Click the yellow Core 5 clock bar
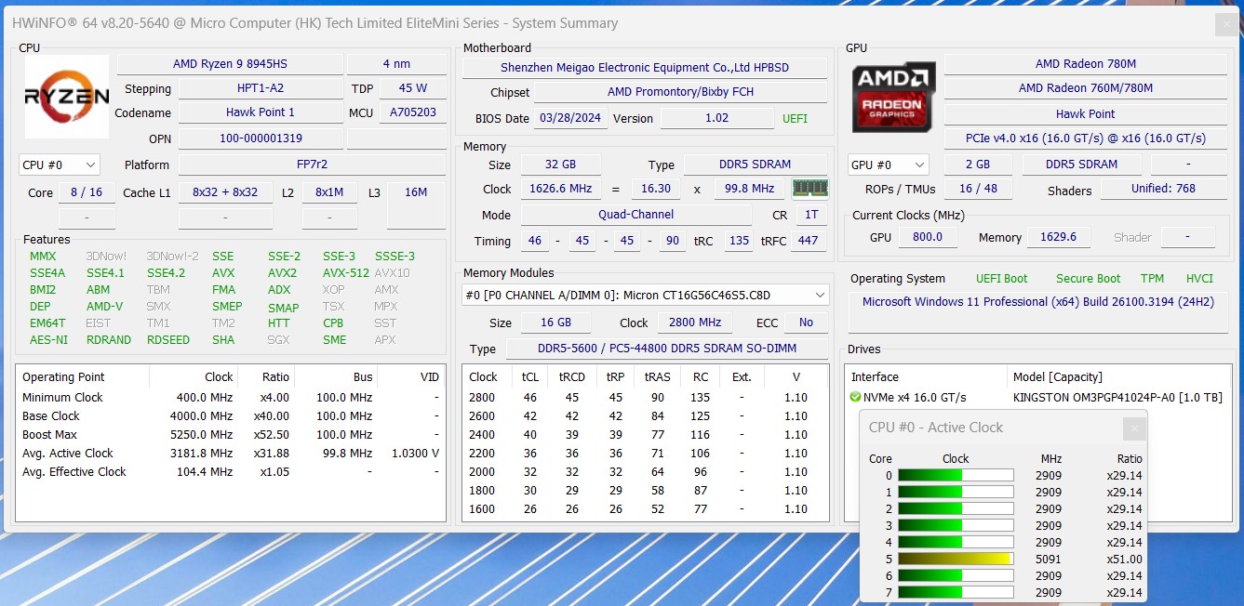Viewport: 1244px width, 606px height. [x=955, y=560]
